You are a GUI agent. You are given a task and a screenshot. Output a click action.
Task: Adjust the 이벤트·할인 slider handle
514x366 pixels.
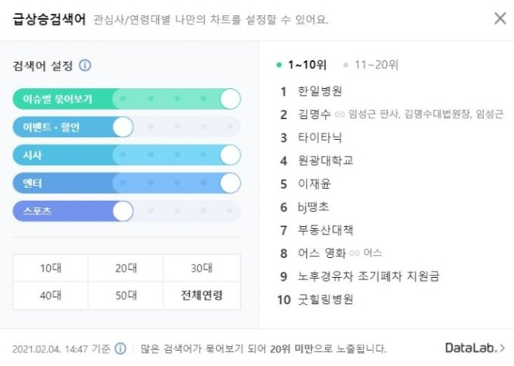tap(123, 127)
